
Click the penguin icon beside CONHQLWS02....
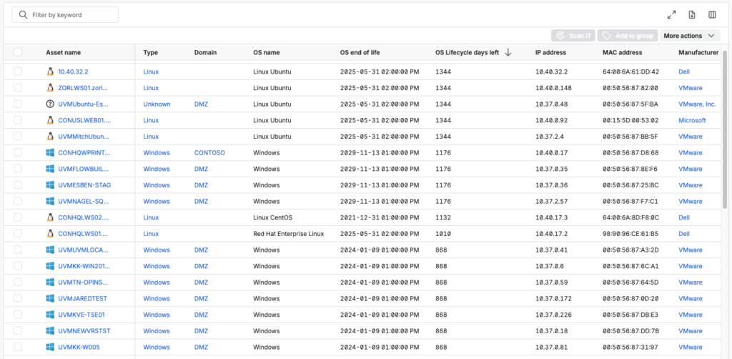click(50, 217)
